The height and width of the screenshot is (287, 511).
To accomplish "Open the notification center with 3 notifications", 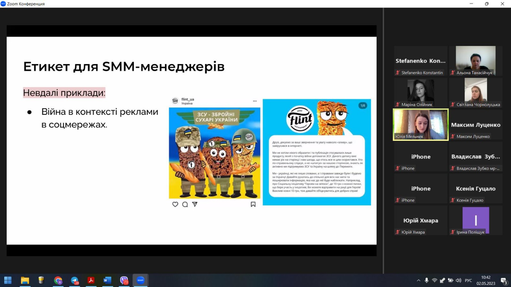I will pos(504,281).
